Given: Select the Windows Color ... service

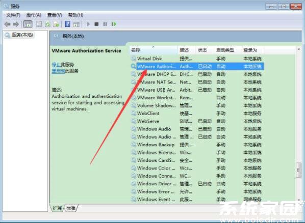Looking at the screenshot, I should click(197, 168).
